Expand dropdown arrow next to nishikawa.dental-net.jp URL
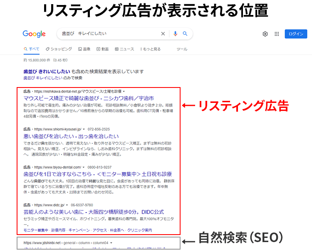Image resolution: width=312 pixels, height=250 pixels. [x=124, y=92]
